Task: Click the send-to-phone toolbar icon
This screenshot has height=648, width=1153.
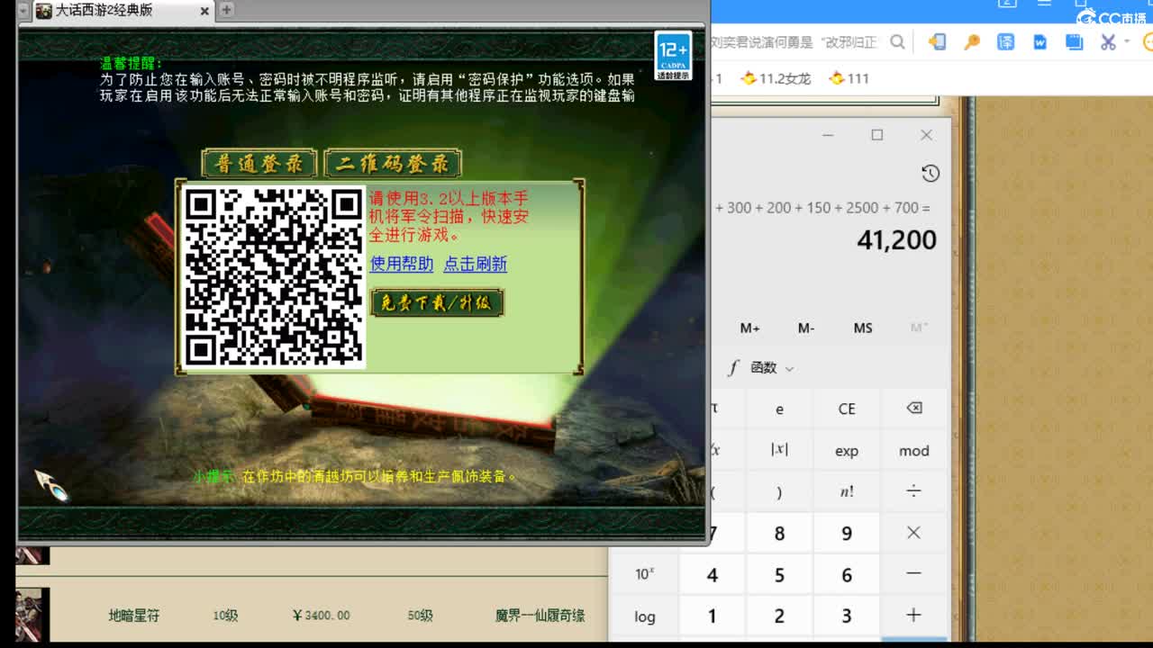Action: coord(938,42)
